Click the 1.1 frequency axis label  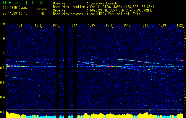click(x=3, y=38)
